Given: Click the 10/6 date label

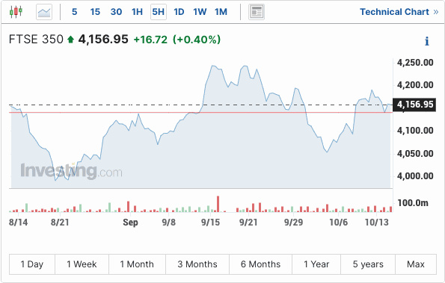Looking at the screenshot, I should (x=339, y=223).
